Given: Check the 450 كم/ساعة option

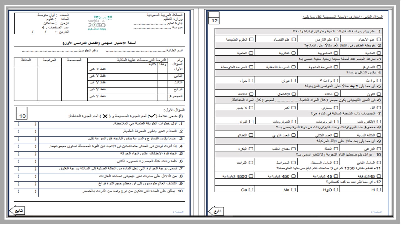Looking at the screenshot, I should coord(293,176).
